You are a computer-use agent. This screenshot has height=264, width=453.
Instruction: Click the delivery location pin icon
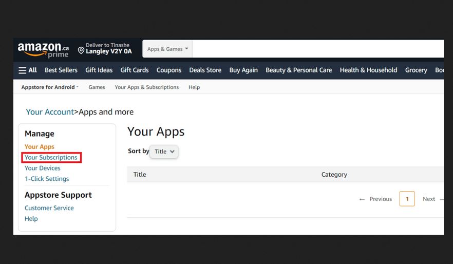pos(81,50)
